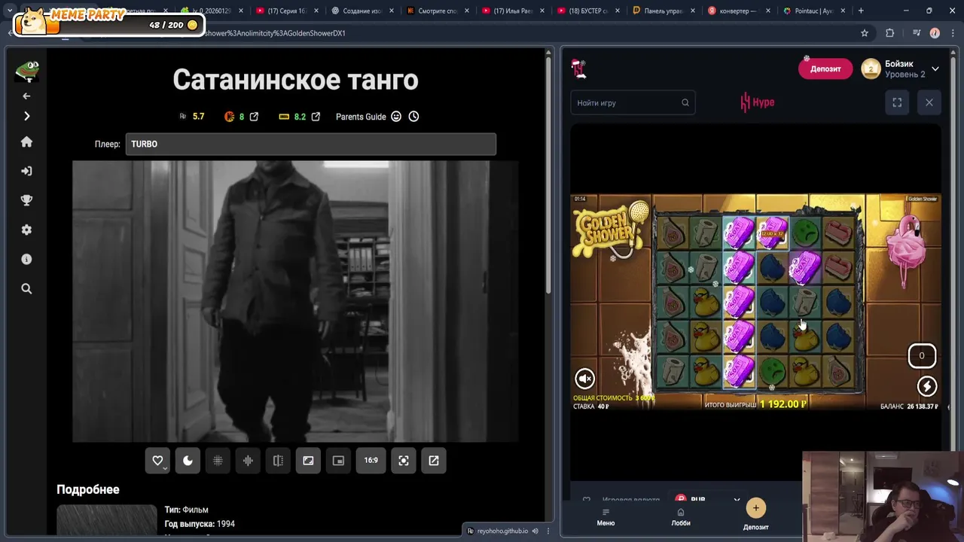The height and width of the screenshot is (542, 964).
Task: Toggle dim-lights moon mode under player
Action: pyautogui.click(x=188, y=461)
